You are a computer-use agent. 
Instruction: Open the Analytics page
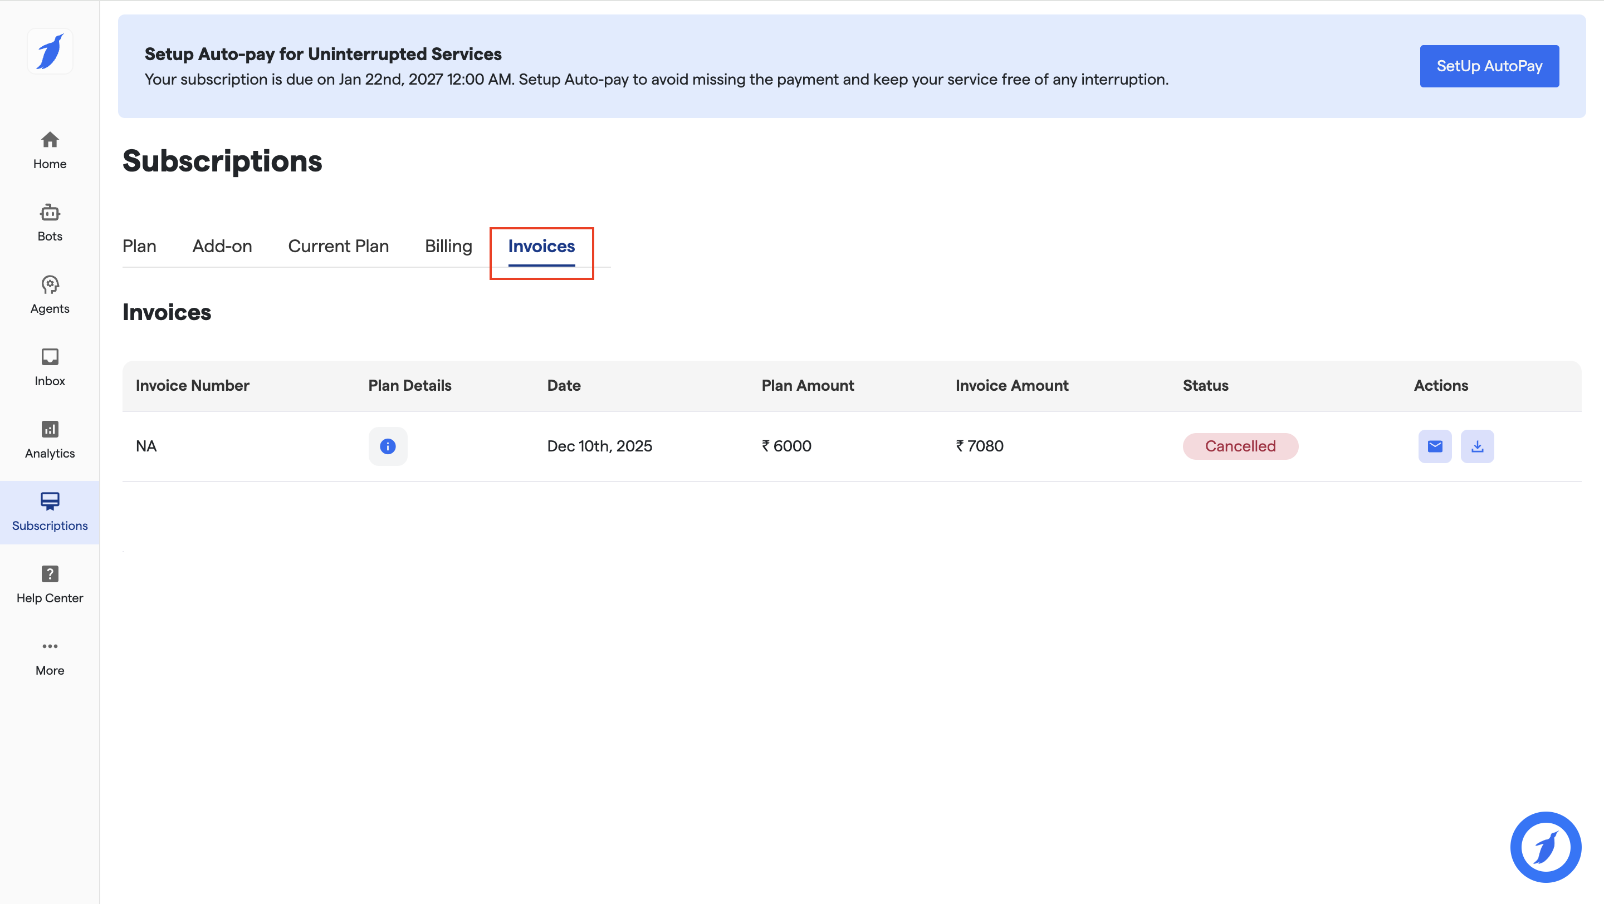pyautogui.click(x=50, y=439)
